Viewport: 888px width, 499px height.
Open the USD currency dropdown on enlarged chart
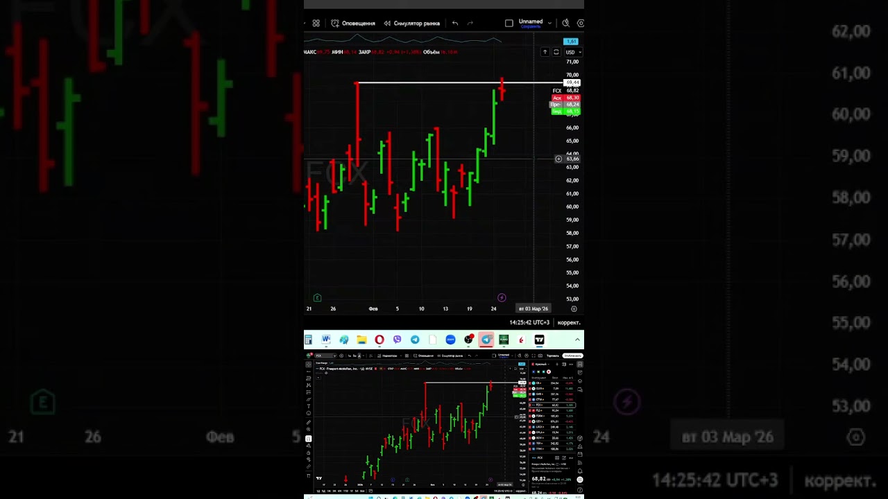click(x=573, y=52)
